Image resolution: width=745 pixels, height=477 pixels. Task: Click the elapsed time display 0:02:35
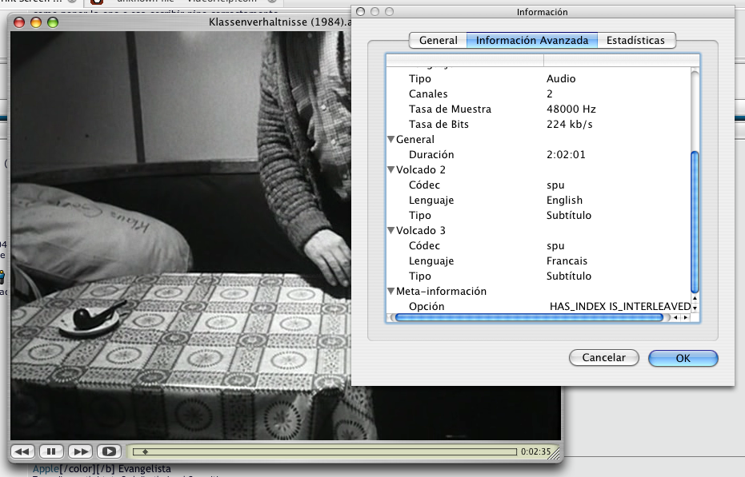click(535, 452)
